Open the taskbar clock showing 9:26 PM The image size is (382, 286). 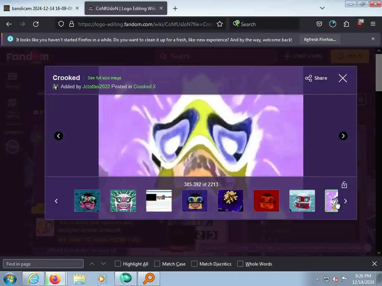click(x=363, y=279)
